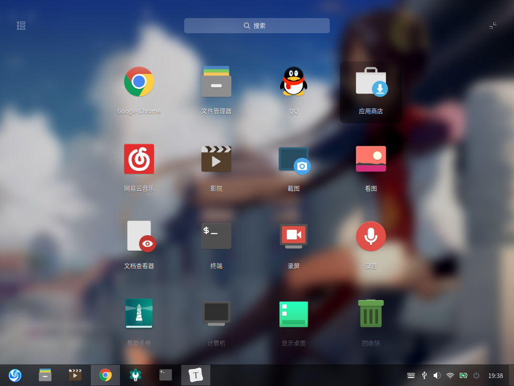This screenshot has height=386, width=514.
Task: Switch launcher to category list view
Action: pos(21,26)
